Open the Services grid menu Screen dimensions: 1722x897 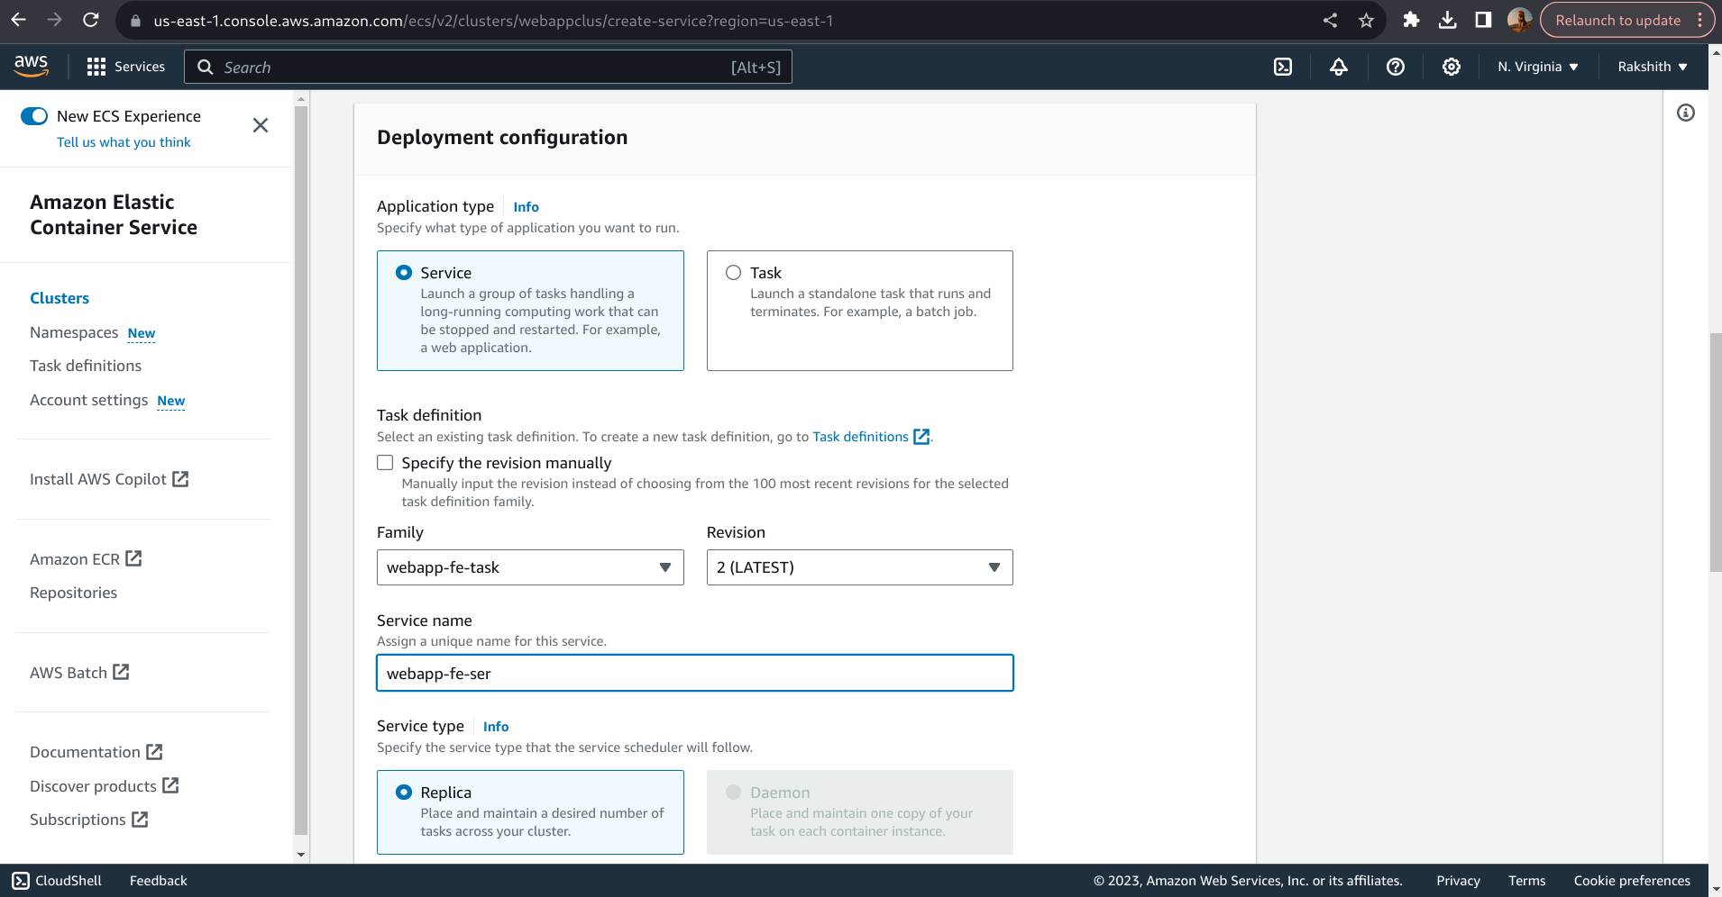point(125,67)
